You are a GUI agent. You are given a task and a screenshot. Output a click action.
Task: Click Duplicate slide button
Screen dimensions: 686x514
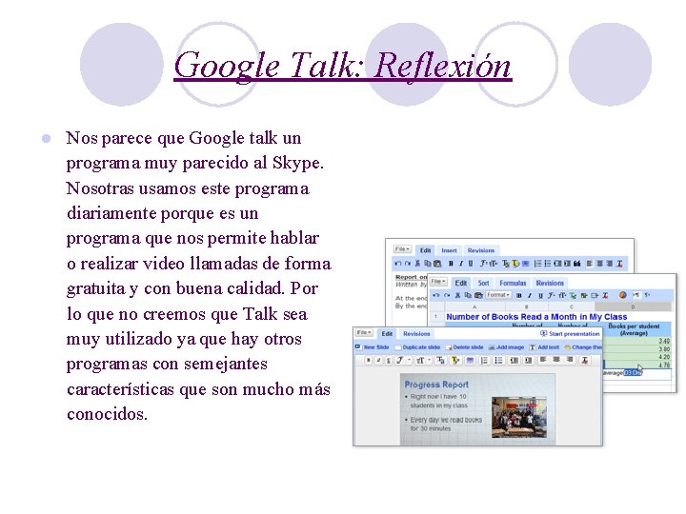417,347
